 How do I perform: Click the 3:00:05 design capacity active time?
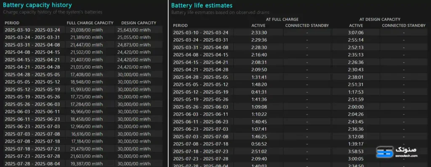(x=356, y=159)
